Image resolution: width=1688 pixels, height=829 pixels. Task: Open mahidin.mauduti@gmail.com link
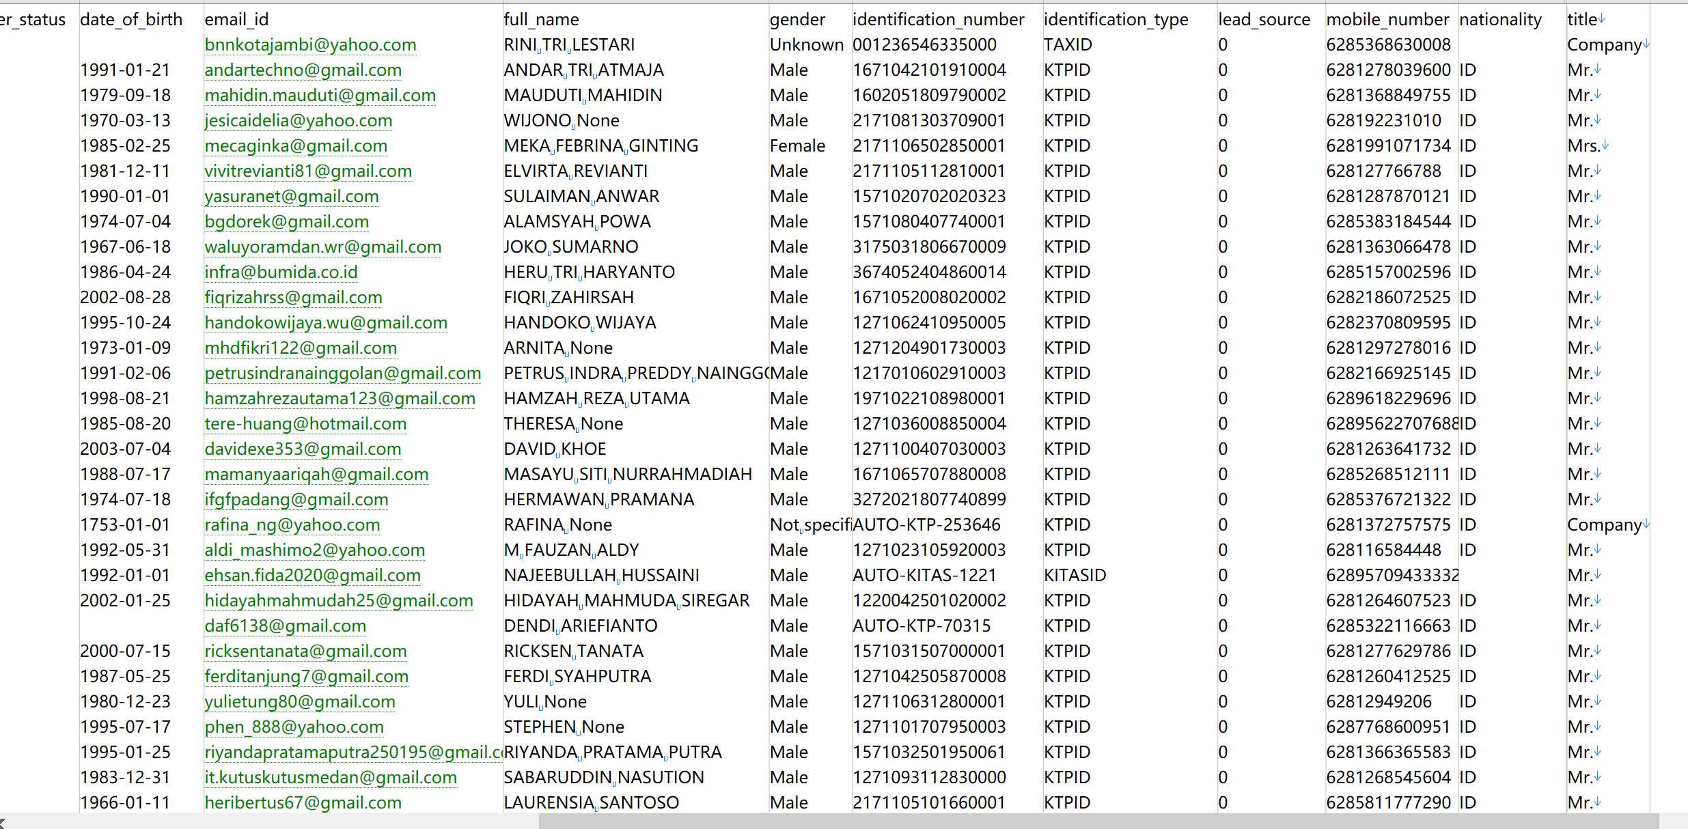pyautogui.click(x=320, y=96)
